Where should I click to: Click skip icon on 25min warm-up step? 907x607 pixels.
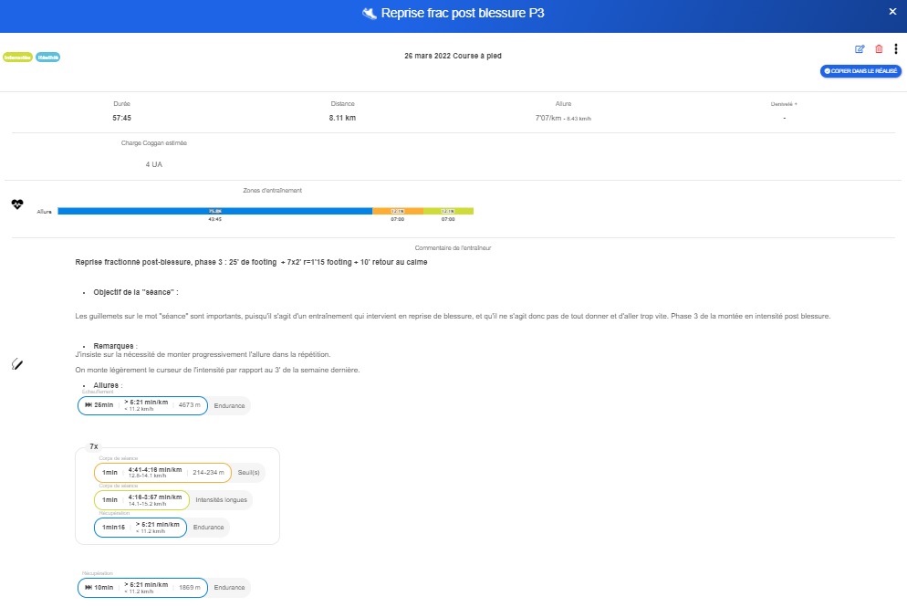pos(89,405)
